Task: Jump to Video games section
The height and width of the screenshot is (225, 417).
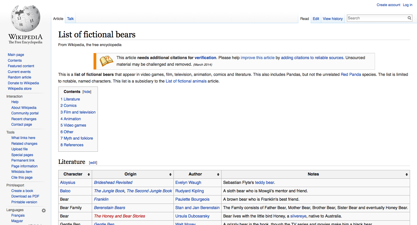Action: (73, 125)
